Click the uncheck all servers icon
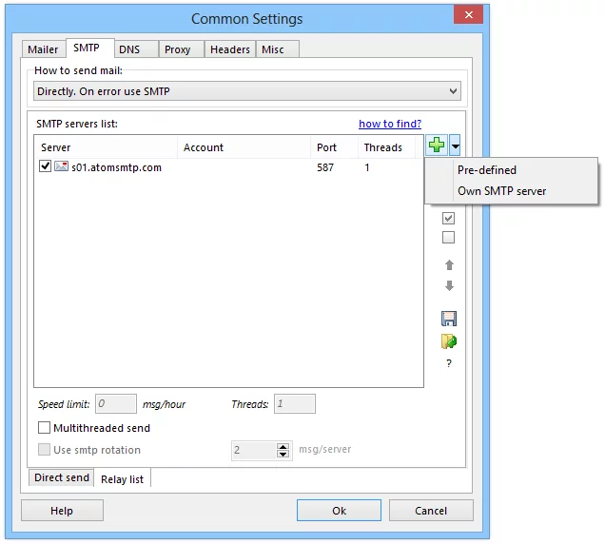 point(449,238)
